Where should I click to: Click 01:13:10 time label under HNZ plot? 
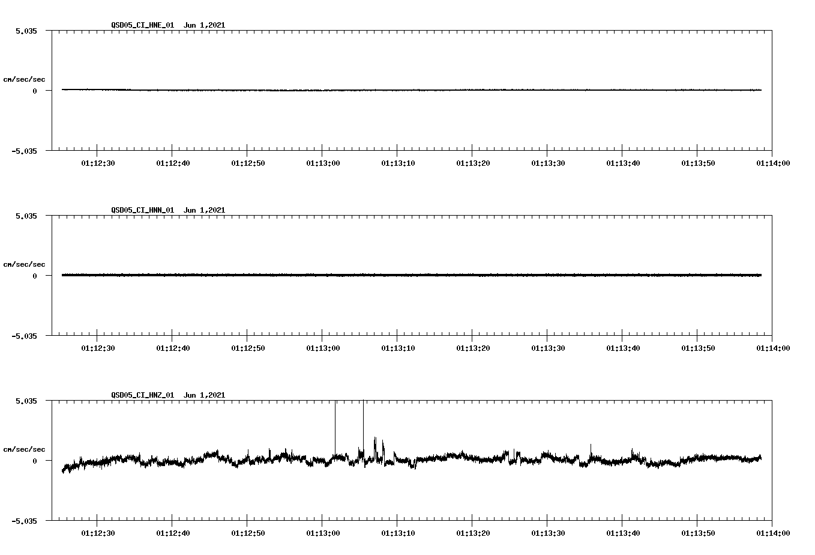398,533
